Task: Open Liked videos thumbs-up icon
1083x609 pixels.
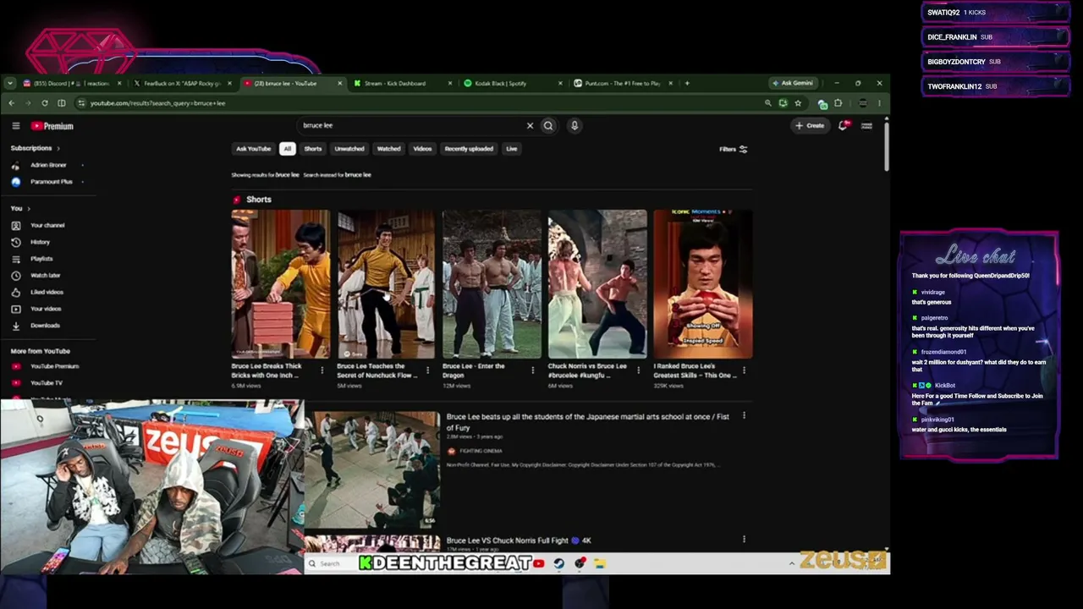Action: pos(16,292)
